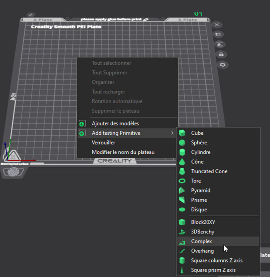The height and width of the screenshot is (277, 270).
Task: Click please apply glue before print note
Action: 111,19
